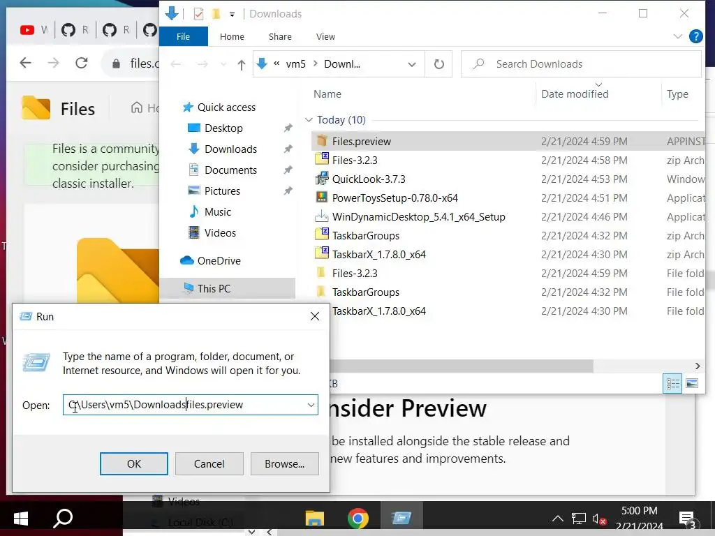The height and width of the screenshot is (536, 715).
Task: Open the File ribbon tab
Action: (184, 36)
